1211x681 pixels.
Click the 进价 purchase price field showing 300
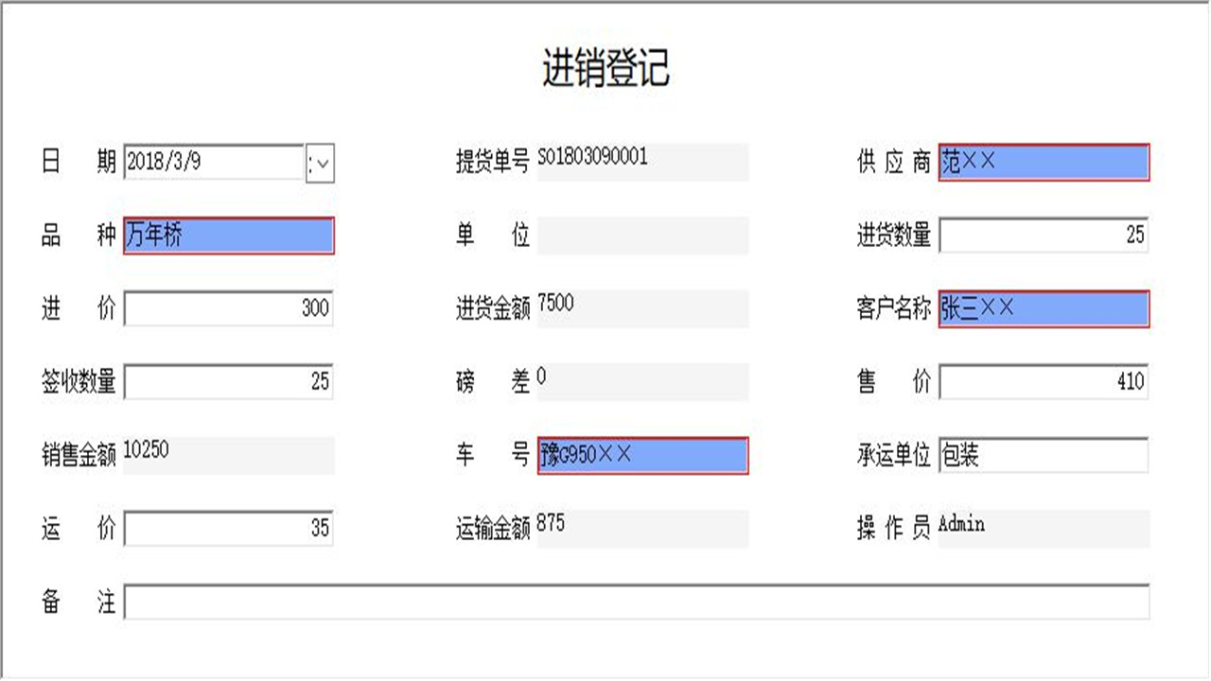pyautogui.click(x=227, y=309)
